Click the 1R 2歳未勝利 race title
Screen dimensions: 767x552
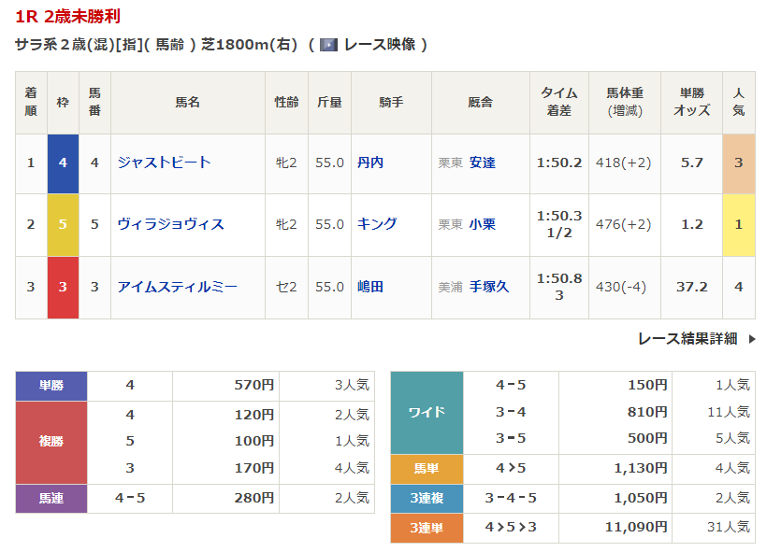pyautogui.click(x=67, y=17)
